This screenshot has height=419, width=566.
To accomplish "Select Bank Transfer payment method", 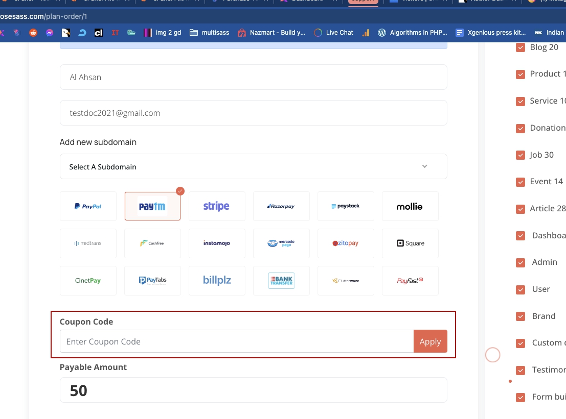I will 281,281.
